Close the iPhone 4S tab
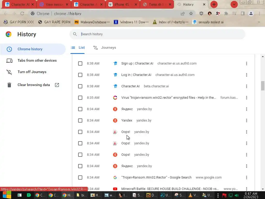This screenshot has width=265, height=199. tap(136, 4)
